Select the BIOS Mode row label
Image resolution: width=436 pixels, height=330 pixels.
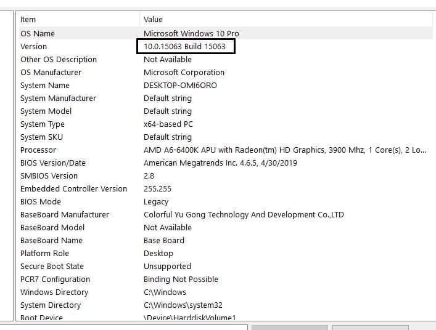tap(41, 202)
